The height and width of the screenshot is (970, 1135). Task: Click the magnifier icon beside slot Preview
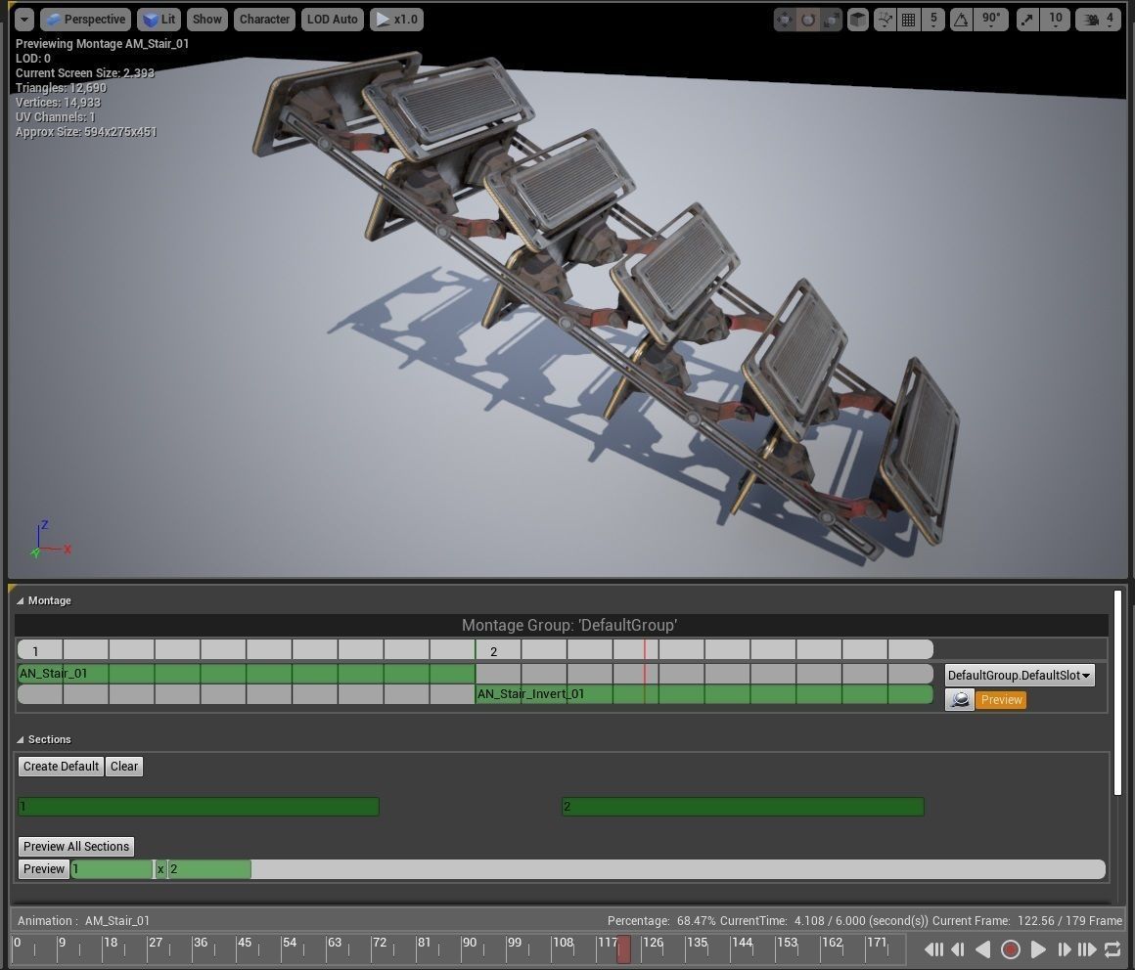(959, 699)
